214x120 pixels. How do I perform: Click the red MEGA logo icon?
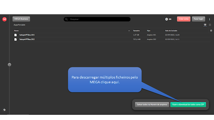4,19
